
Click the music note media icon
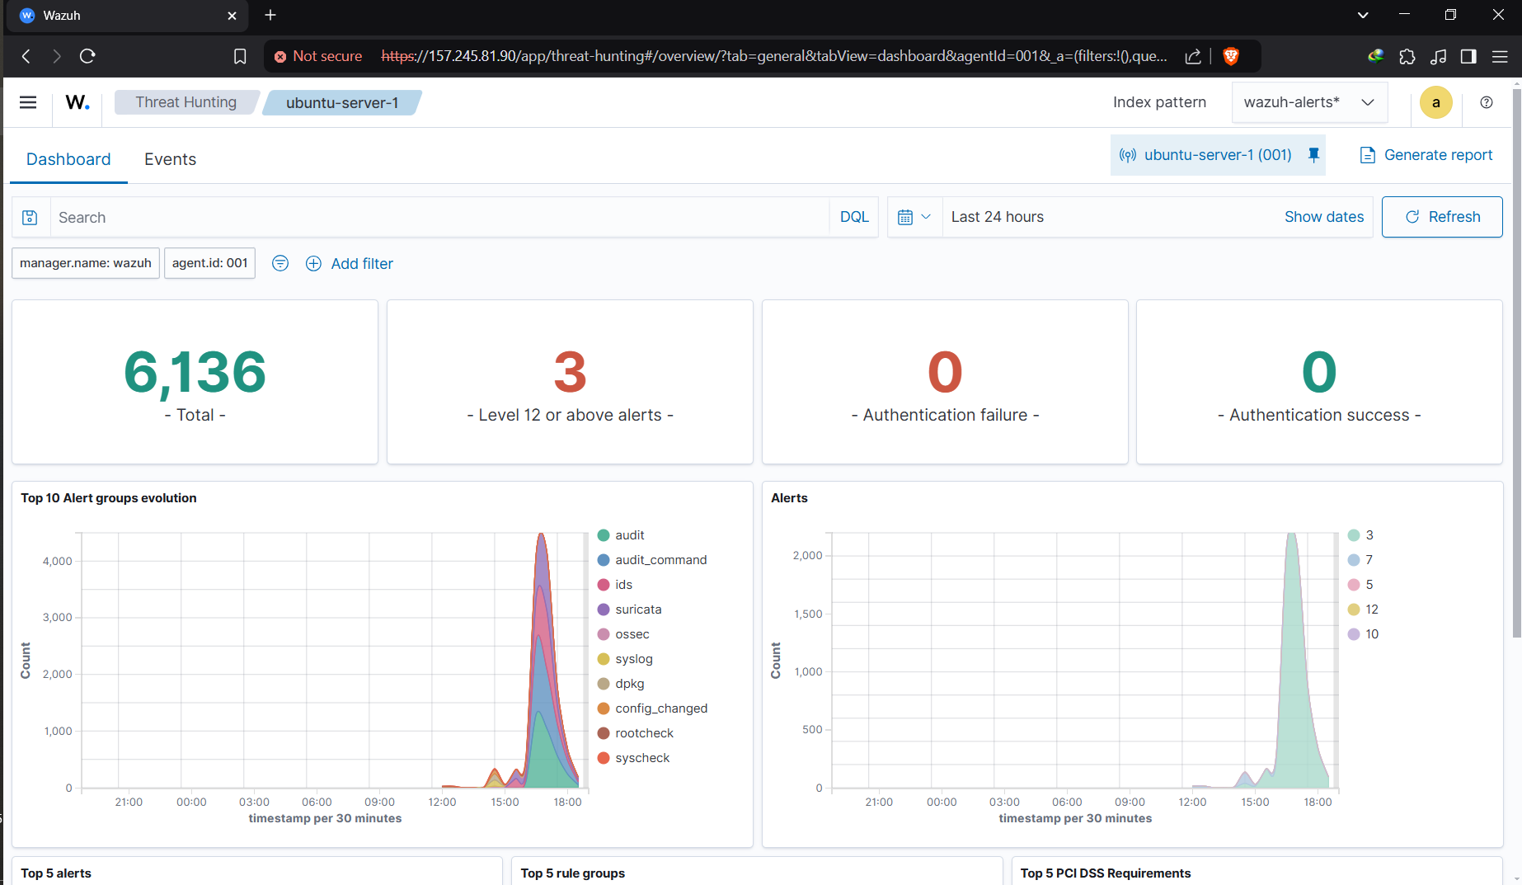point(1439,56)
